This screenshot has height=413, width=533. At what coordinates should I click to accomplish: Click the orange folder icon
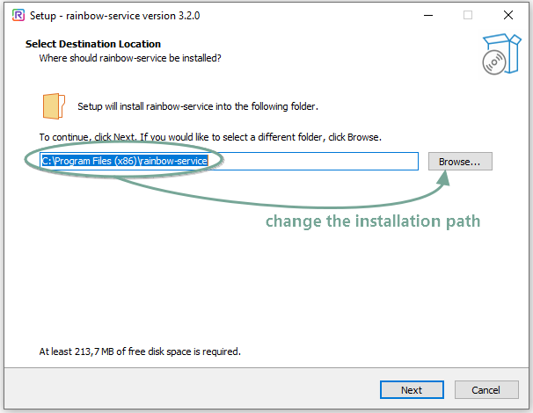tap(54, 105)
